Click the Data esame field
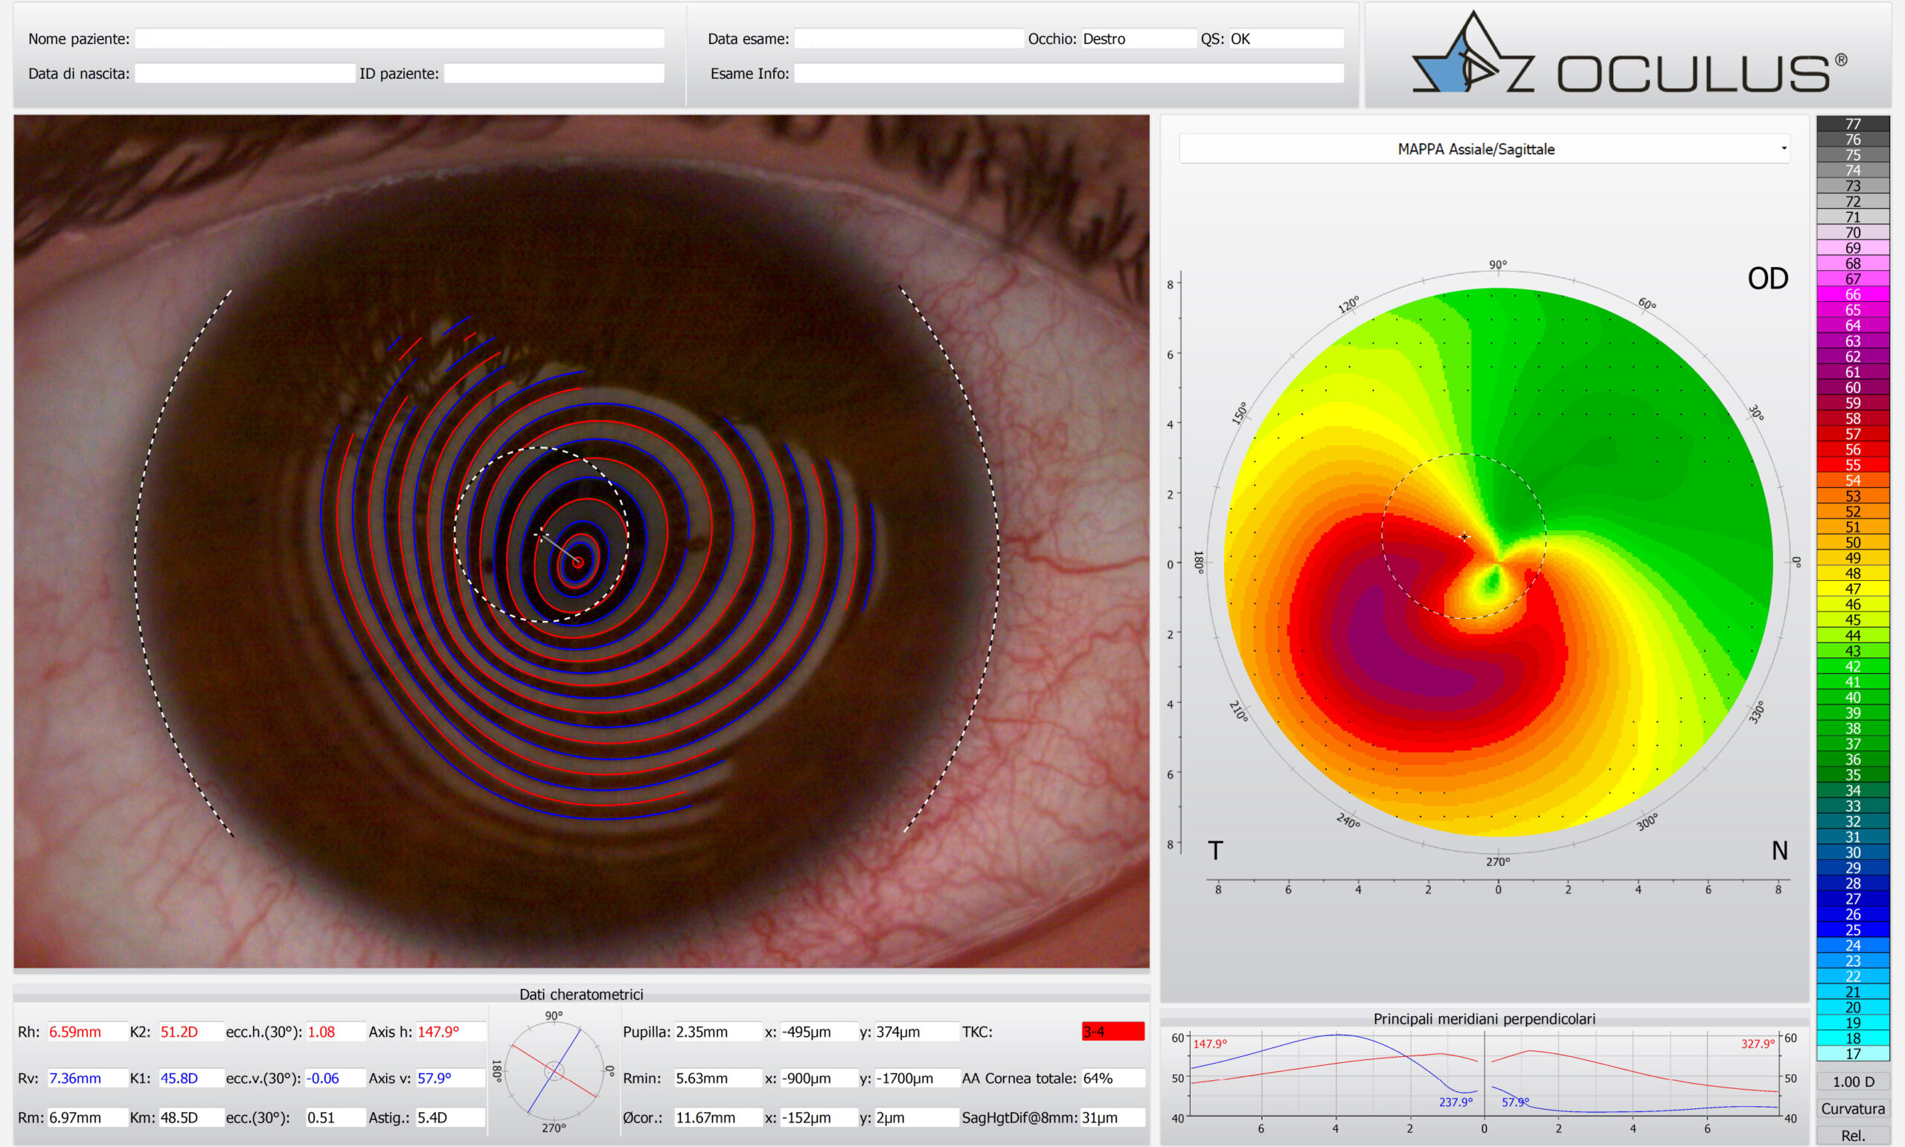The height and width of the screenshot is (1147, 1905). pyautogui.click(x=909, y=39)
